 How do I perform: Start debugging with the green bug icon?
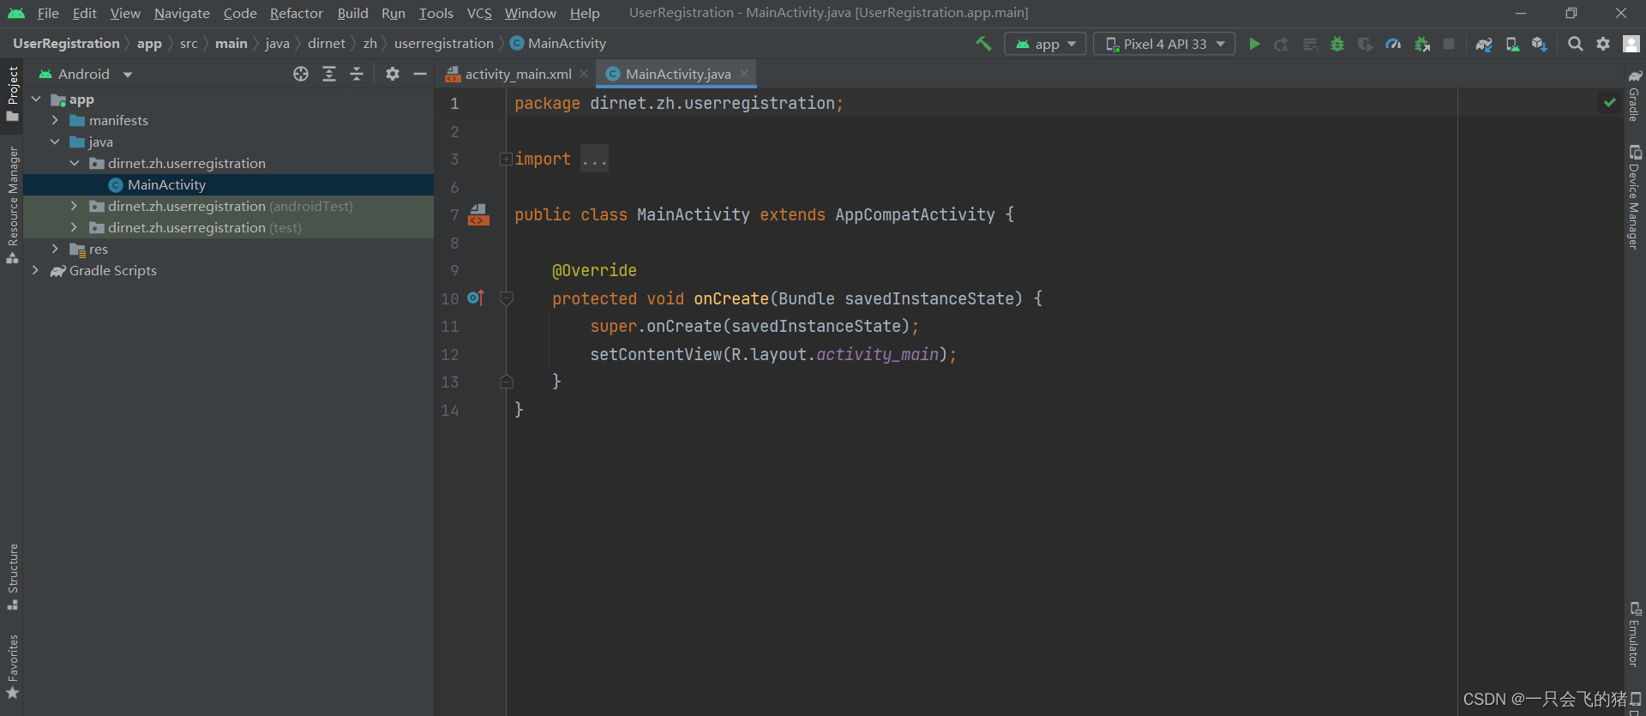pos(1337,44)
